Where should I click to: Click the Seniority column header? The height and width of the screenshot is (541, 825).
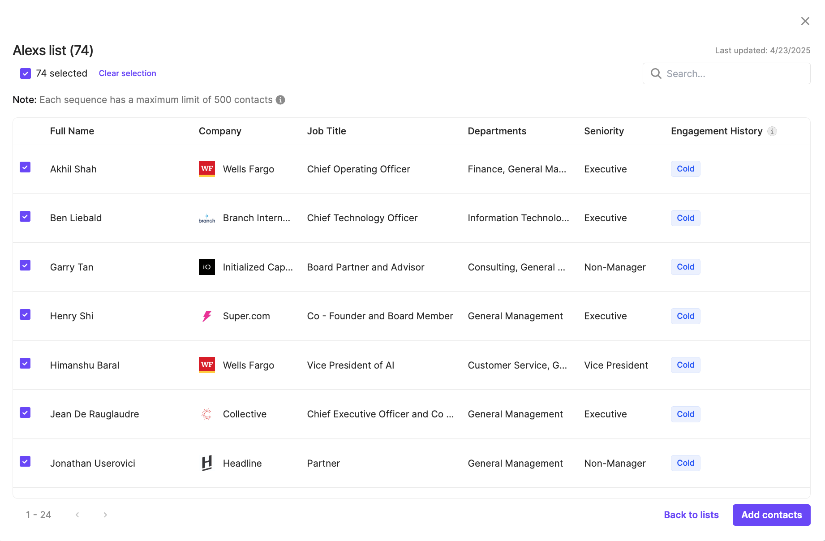604,131
